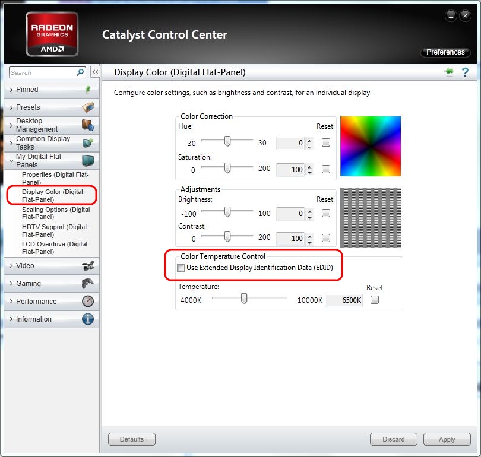
Task: Click the Hue slider handle
Action: [x=227, y=141]
